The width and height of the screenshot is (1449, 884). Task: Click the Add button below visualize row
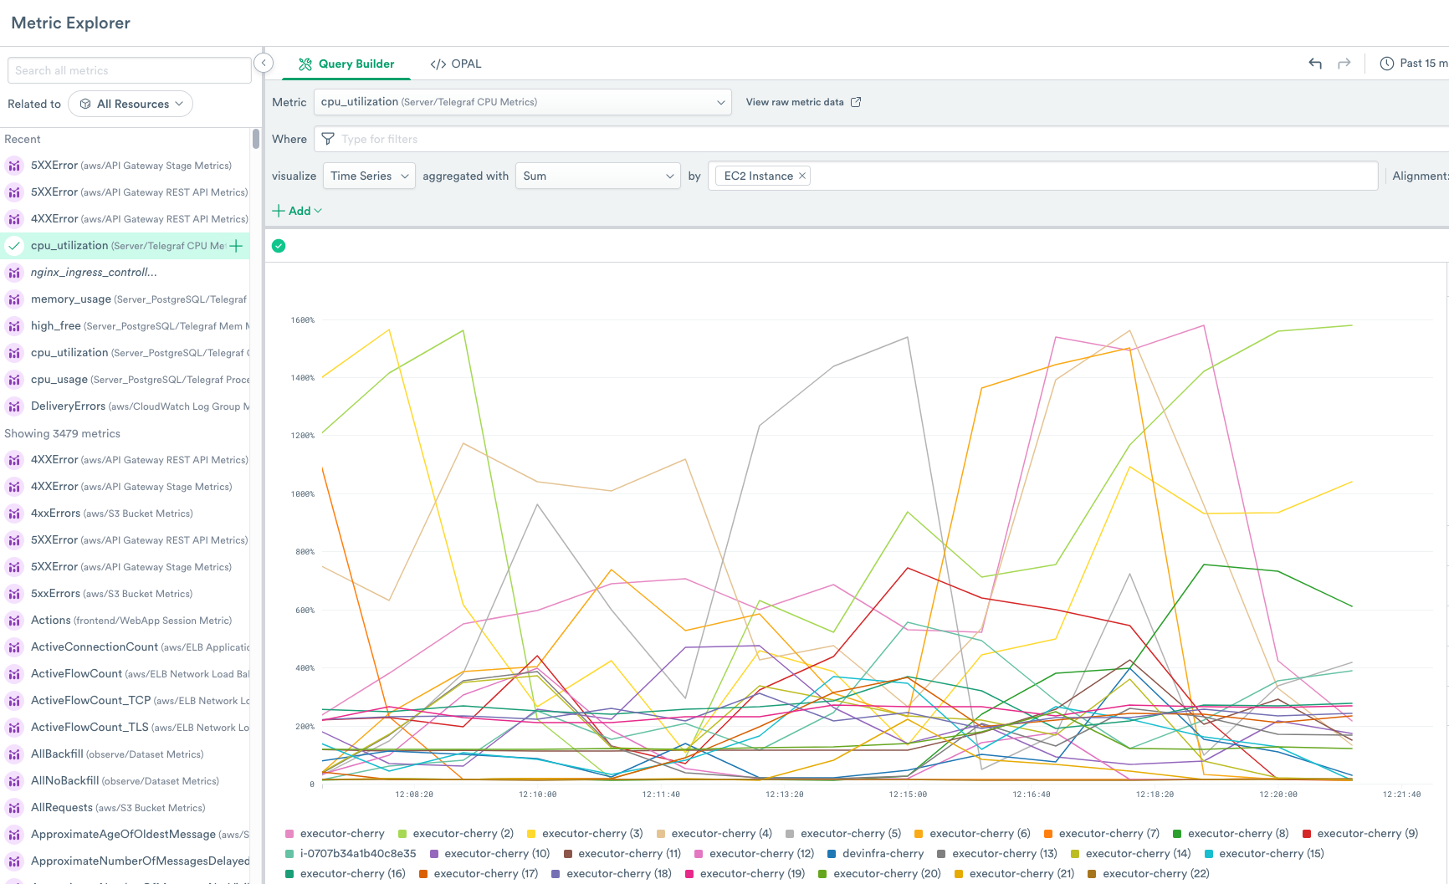coord(297,211)
